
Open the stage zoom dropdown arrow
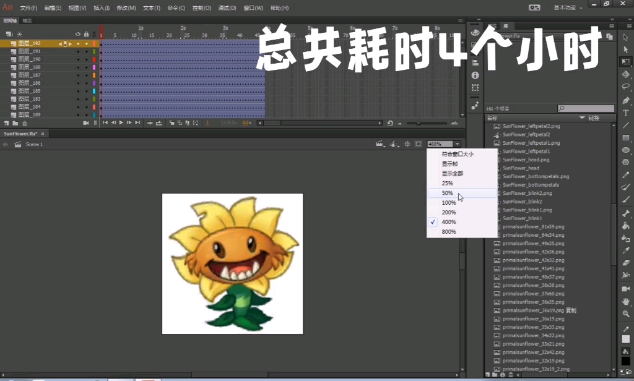coord(458,144)
